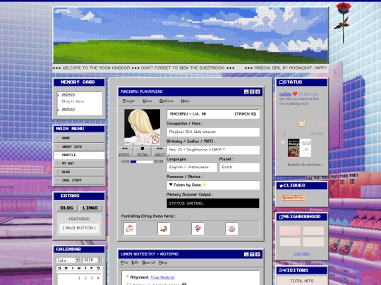
Task: Go to HOME in the main menu
Action: [79, 138]
